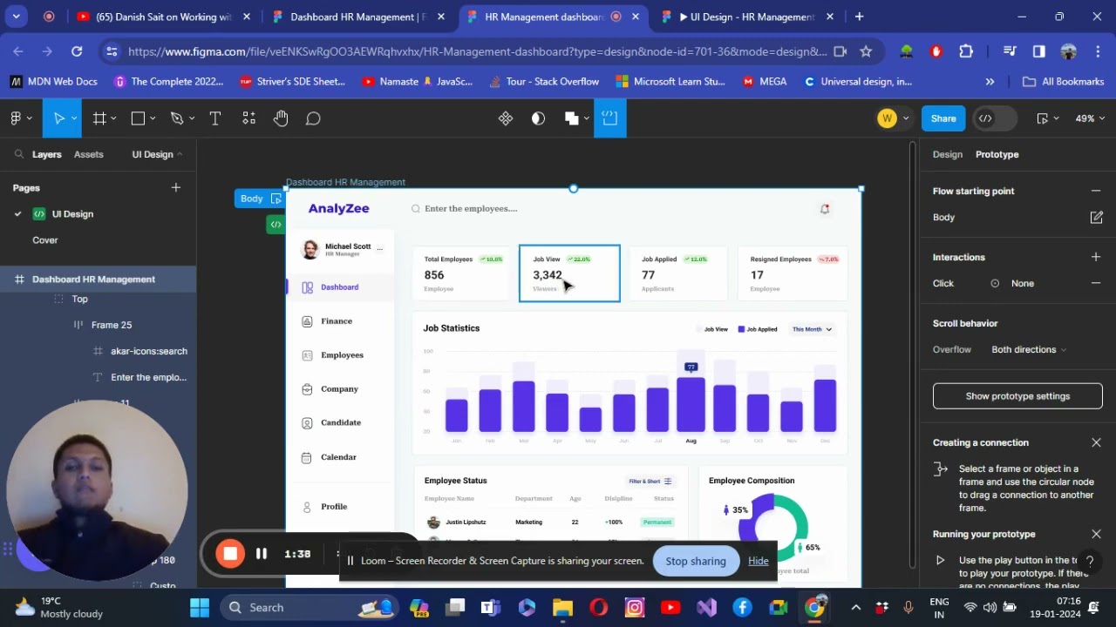
Task: Click the Create component icon
Action: [x=506, y=118]
